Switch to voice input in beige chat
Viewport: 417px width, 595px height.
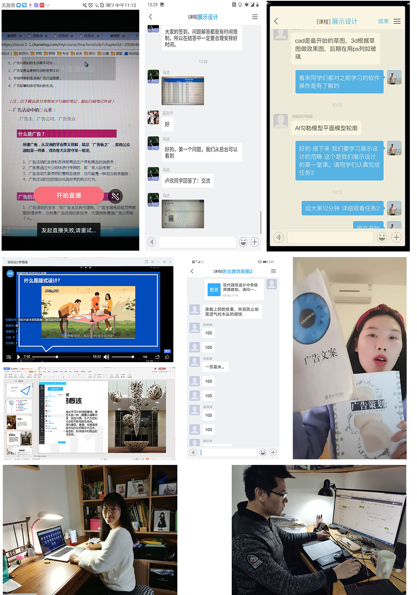(278, 237)
